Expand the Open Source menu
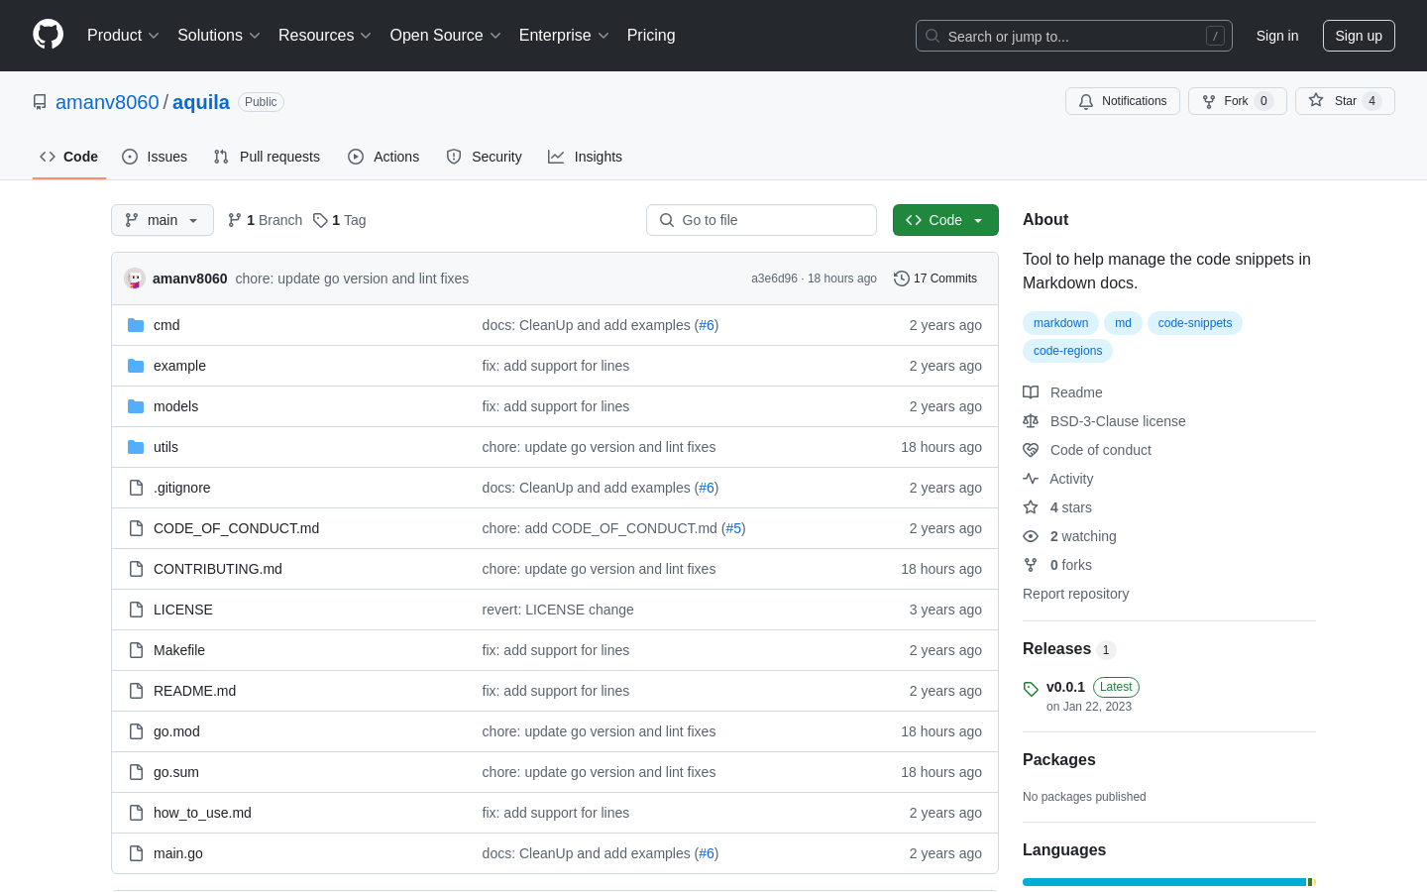 446,36
